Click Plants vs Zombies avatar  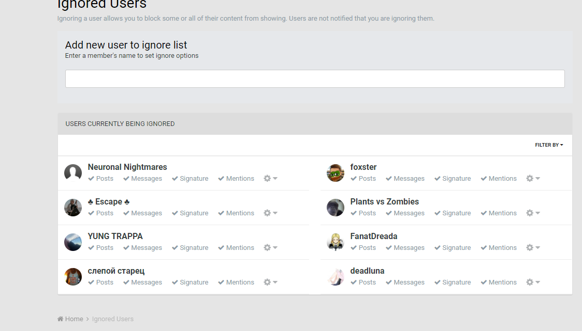click(x=336, y=208)
